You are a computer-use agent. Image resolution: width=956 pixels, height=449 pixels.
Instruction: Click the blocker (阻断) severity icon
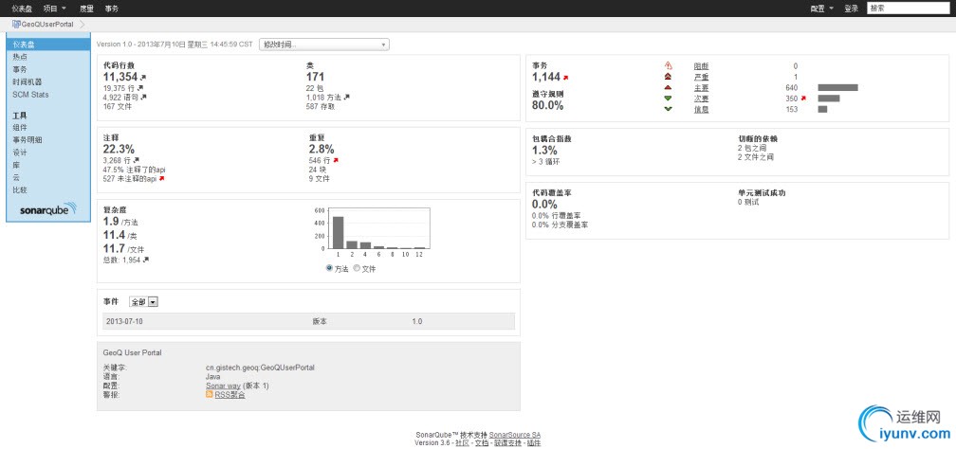(x=669, y=65)
